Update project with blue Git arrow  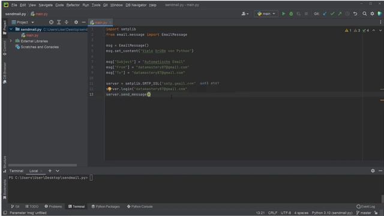(x=325, y=14)
